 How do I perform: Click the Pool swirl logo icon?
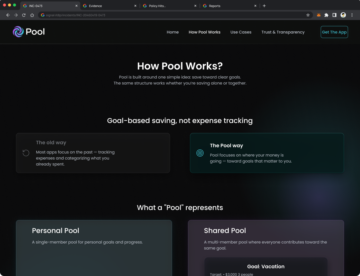coord(18,32)
